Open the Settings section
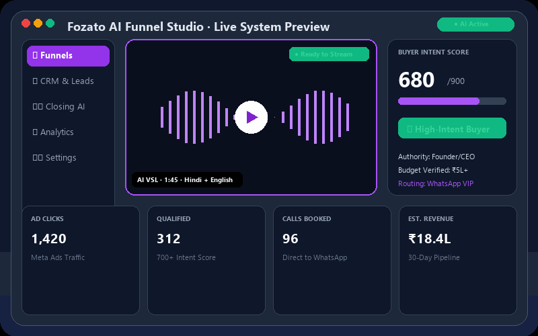Image resolution: width=538 pixels, height=336 pixels. [x=54, y=158]
